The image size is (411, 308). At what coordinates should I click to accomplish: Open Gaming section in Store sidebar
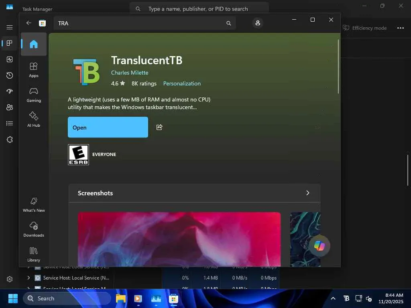34,95
